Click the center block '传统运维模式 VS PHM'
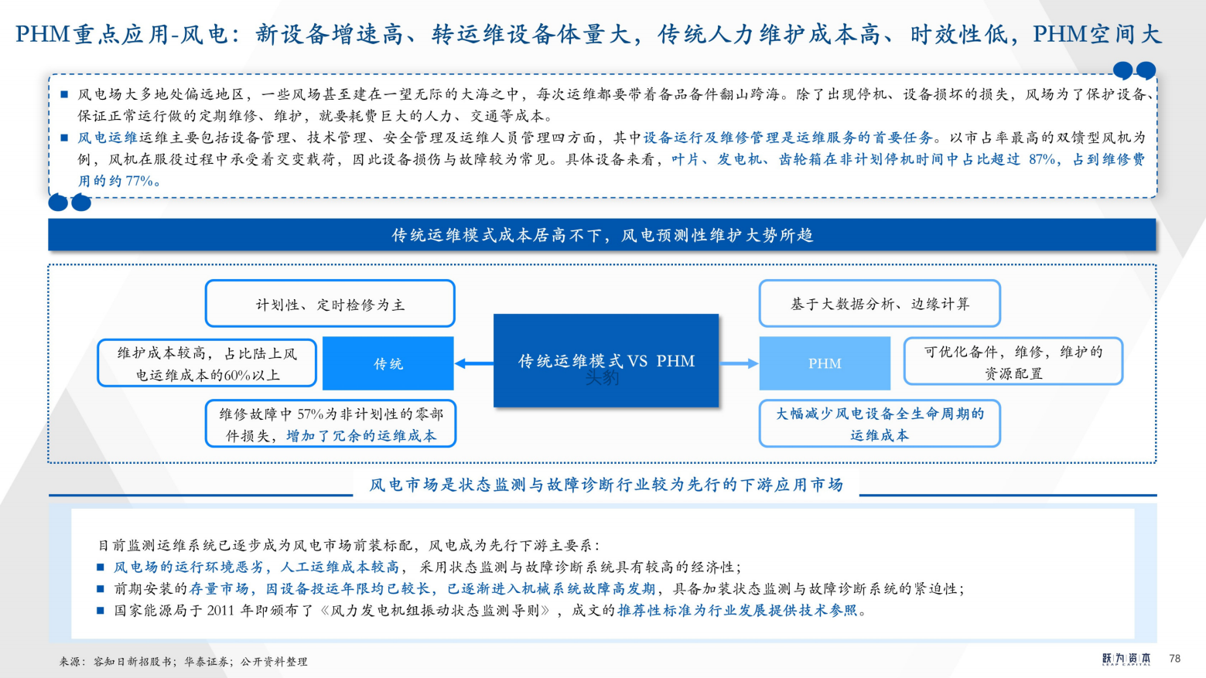 point(606,361)
